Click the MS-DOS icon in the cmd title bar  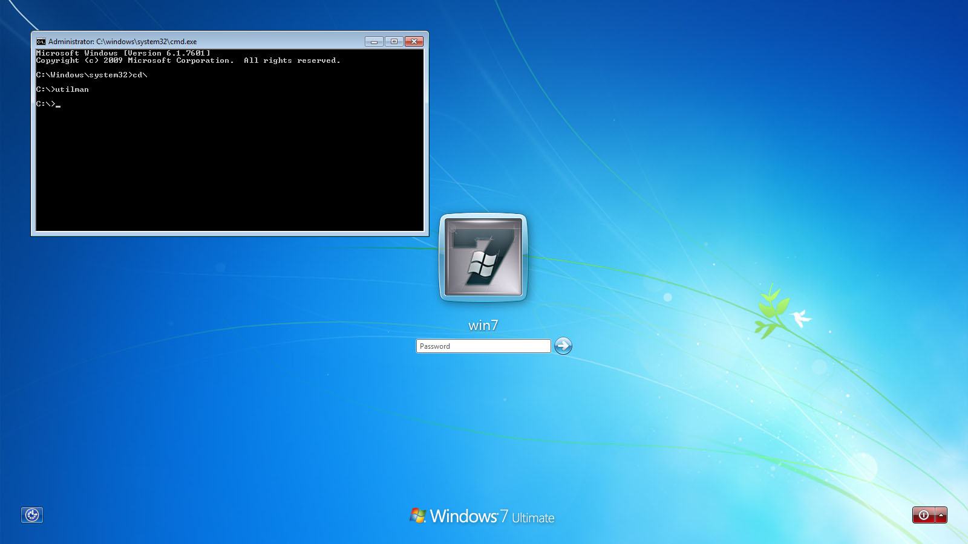click(41, 41)
